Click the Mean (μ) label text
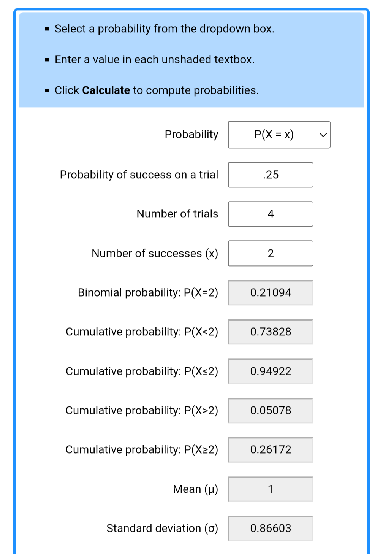Image resolution: width=383 pixels, height=554 pixels. 196,489
